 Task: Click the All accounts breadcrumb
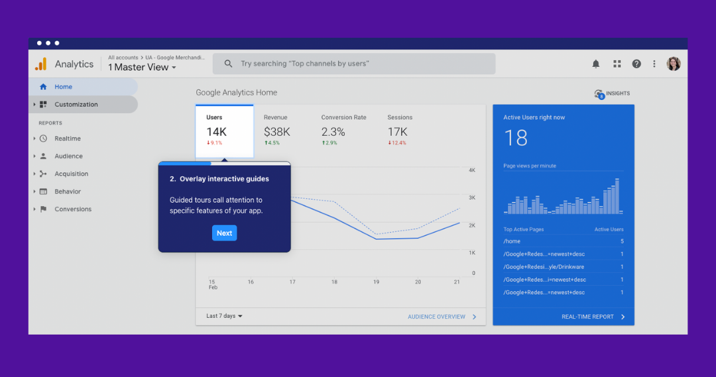coord(123,58)
